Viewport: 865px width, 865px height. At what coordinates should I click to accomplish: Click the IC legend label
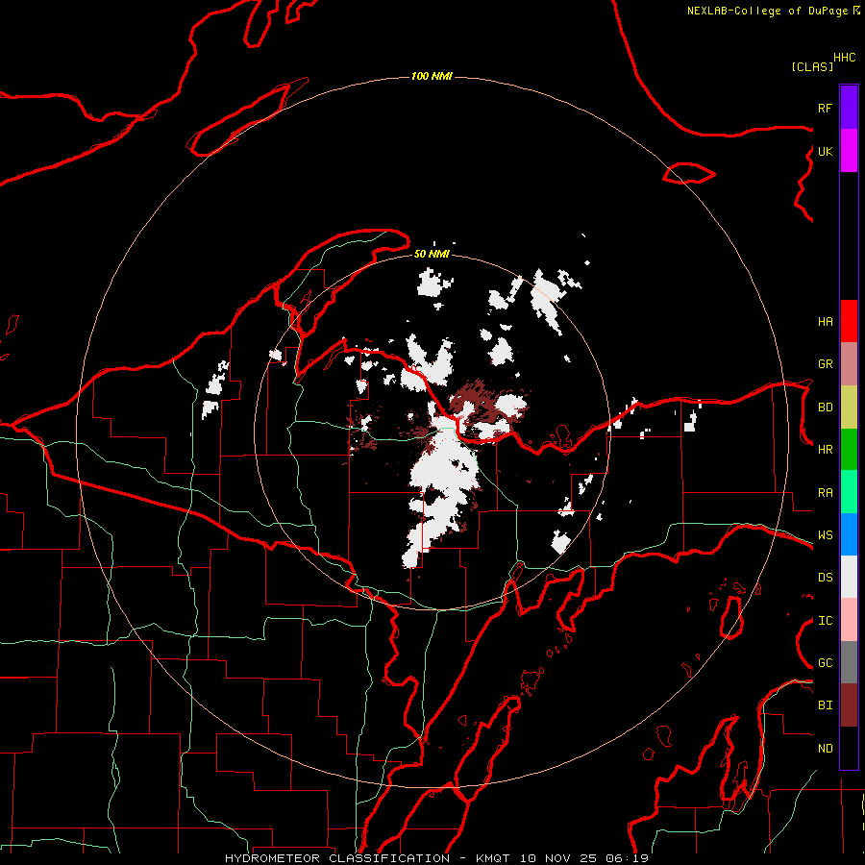pos(825,621)
